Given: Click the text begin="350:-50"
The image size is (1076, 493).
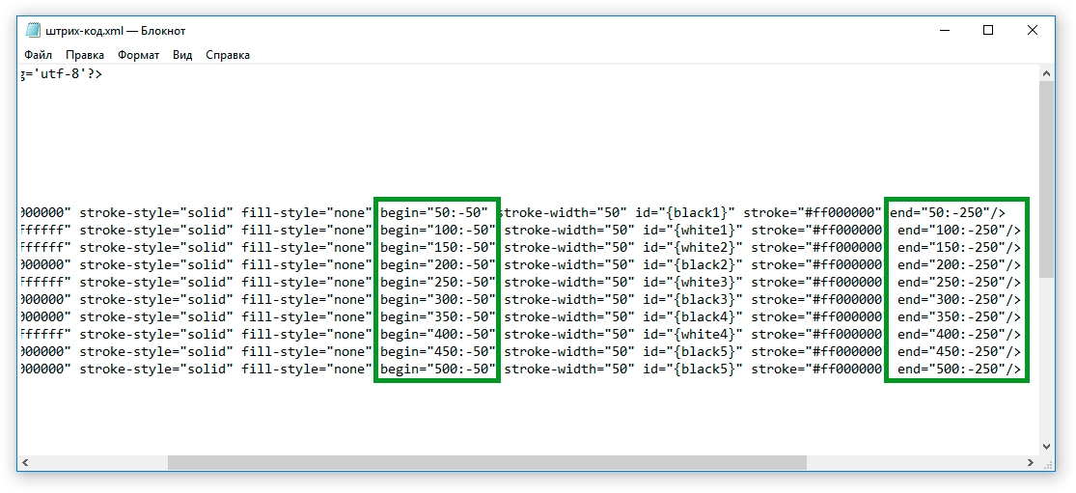Looking at the screenshot, I should point(438,316).
